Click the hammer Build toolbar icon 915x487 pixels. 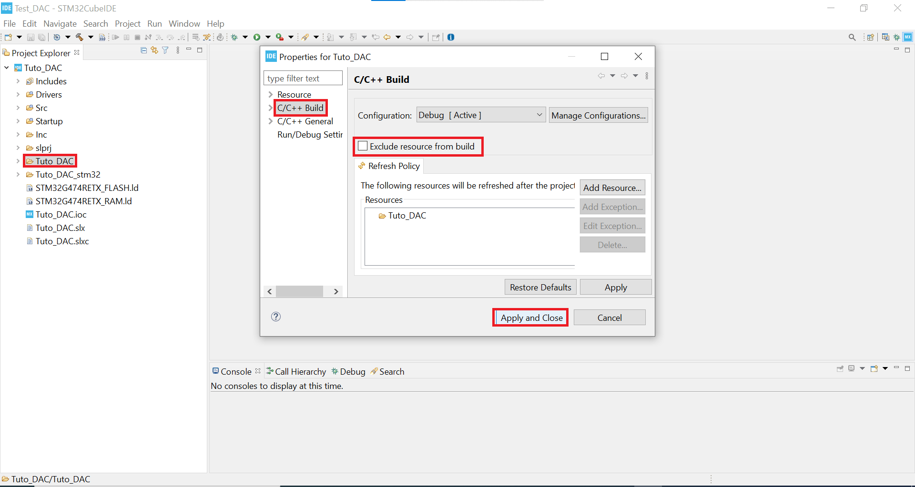pos(79,37)
